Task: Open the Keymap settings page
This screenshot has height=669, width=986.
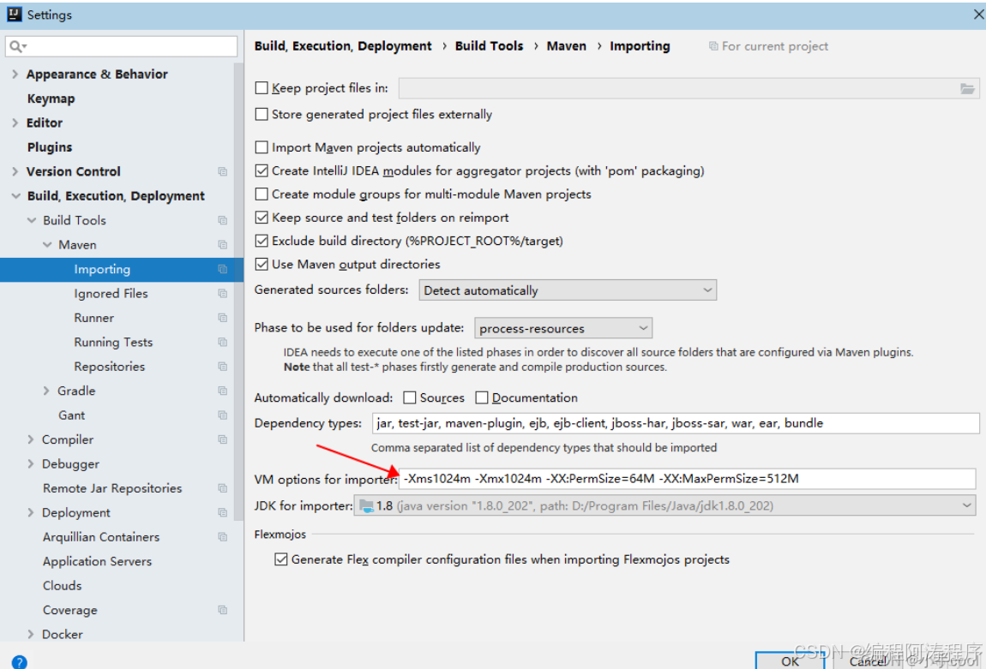Action: (51, 99)
